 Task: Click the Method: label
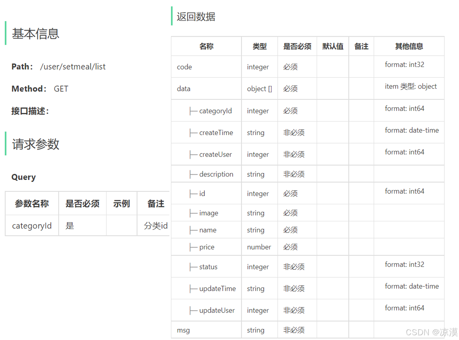pyautogui.click(x=29, y=89)
